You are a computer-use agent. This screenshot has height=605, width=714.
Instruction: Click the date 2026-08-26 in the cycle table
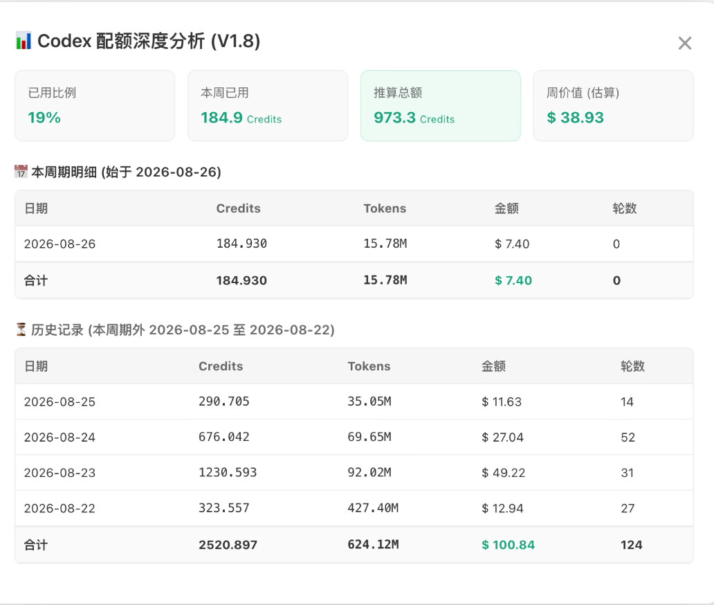click(x=59, y=244)
